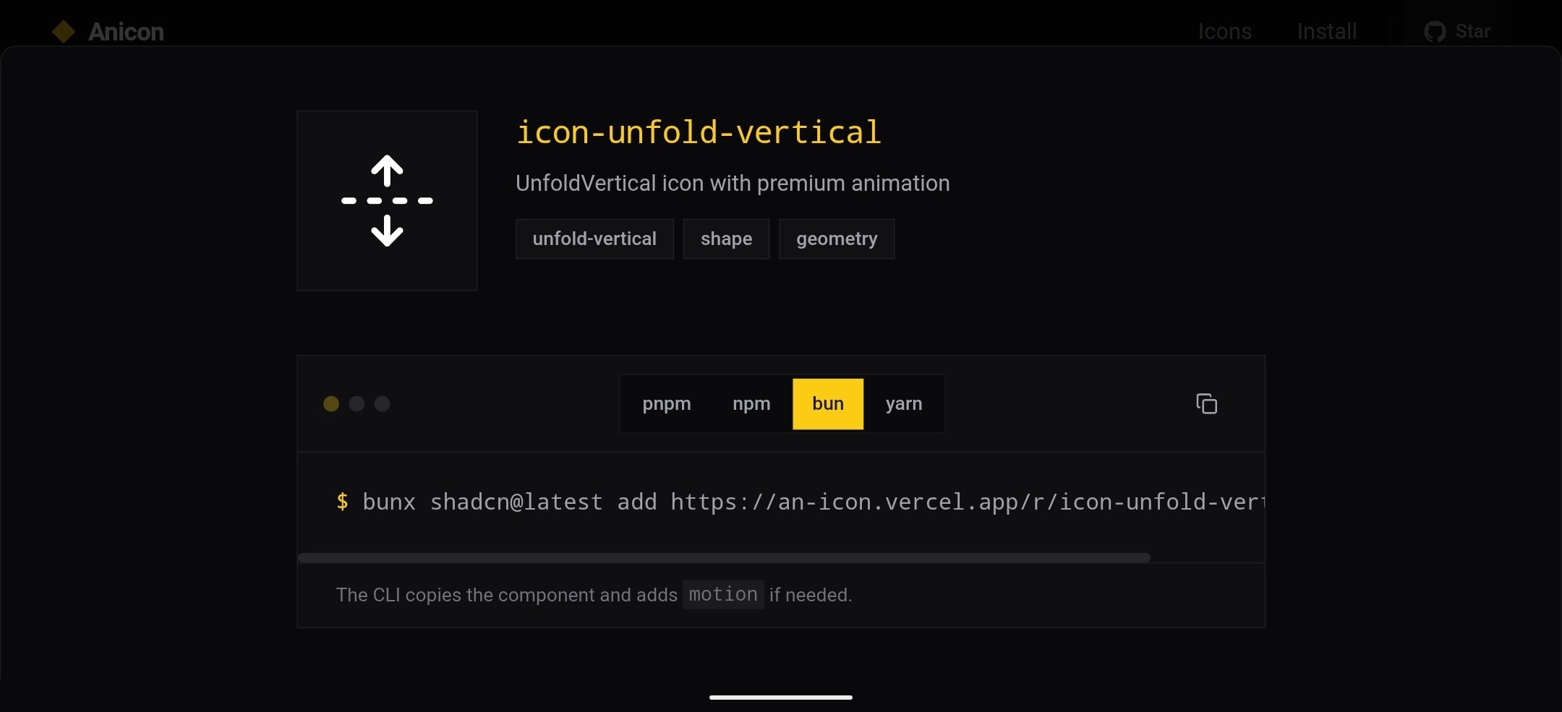1562x712 pixels.
Task: Click the middle gray terminal dot
Action: point(356,404)
